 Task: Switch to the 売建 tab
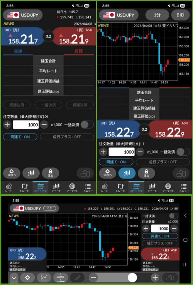coord(18,51)
